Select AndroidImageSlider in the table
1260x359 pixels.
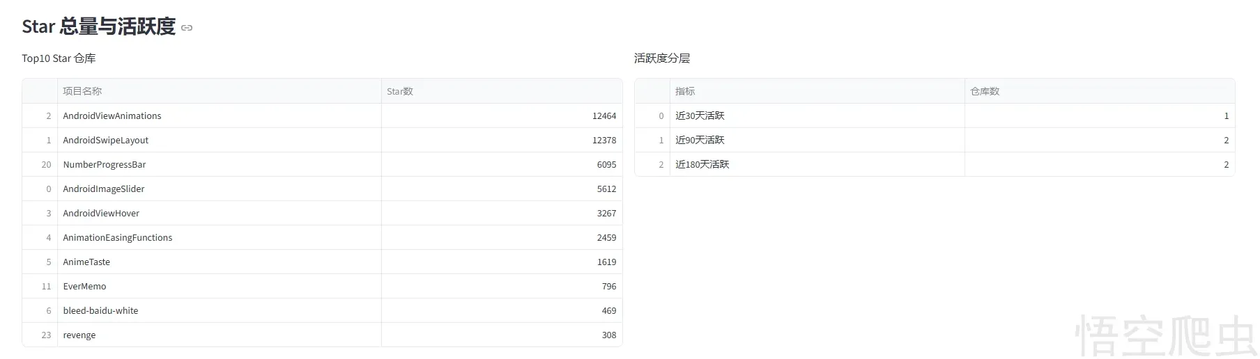coord(104,189)
